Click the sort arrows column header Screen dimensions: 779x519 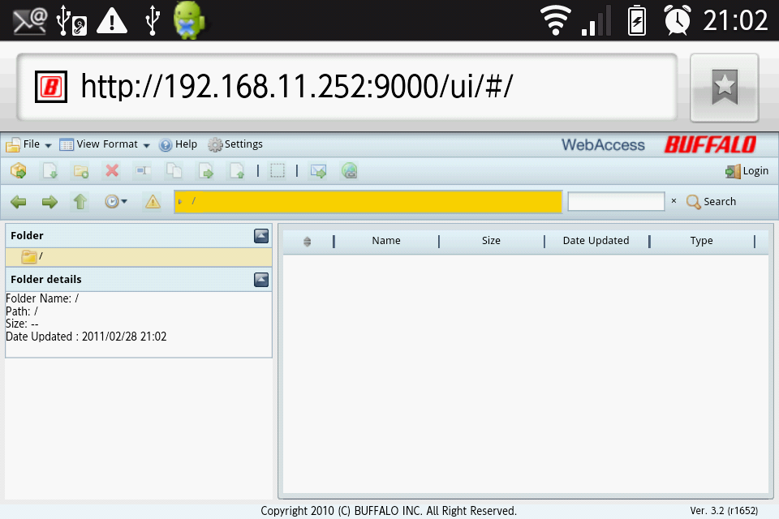(307, 242)
